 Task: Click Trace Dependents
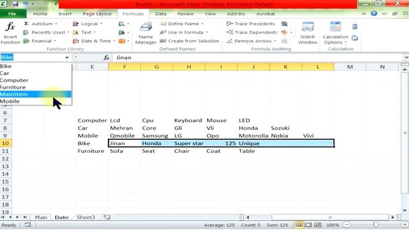[x=252, y=33]
